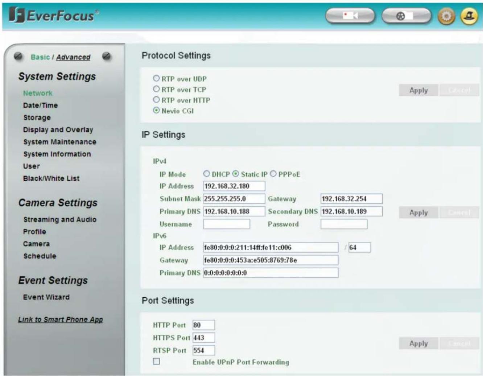
Task: Open Date/Time settings page
Action: (x=40, y=105)
